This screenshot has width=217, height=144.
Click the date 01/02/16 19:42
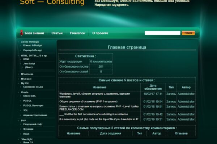pos(153,114)
